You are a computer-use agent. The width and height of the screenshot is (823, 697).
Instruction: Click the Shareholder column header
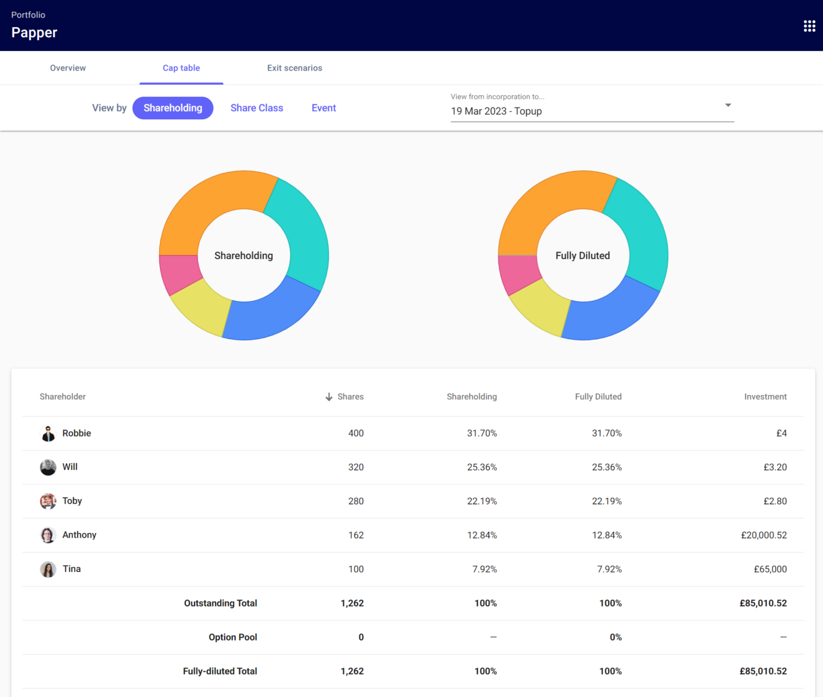pos(63,397)
